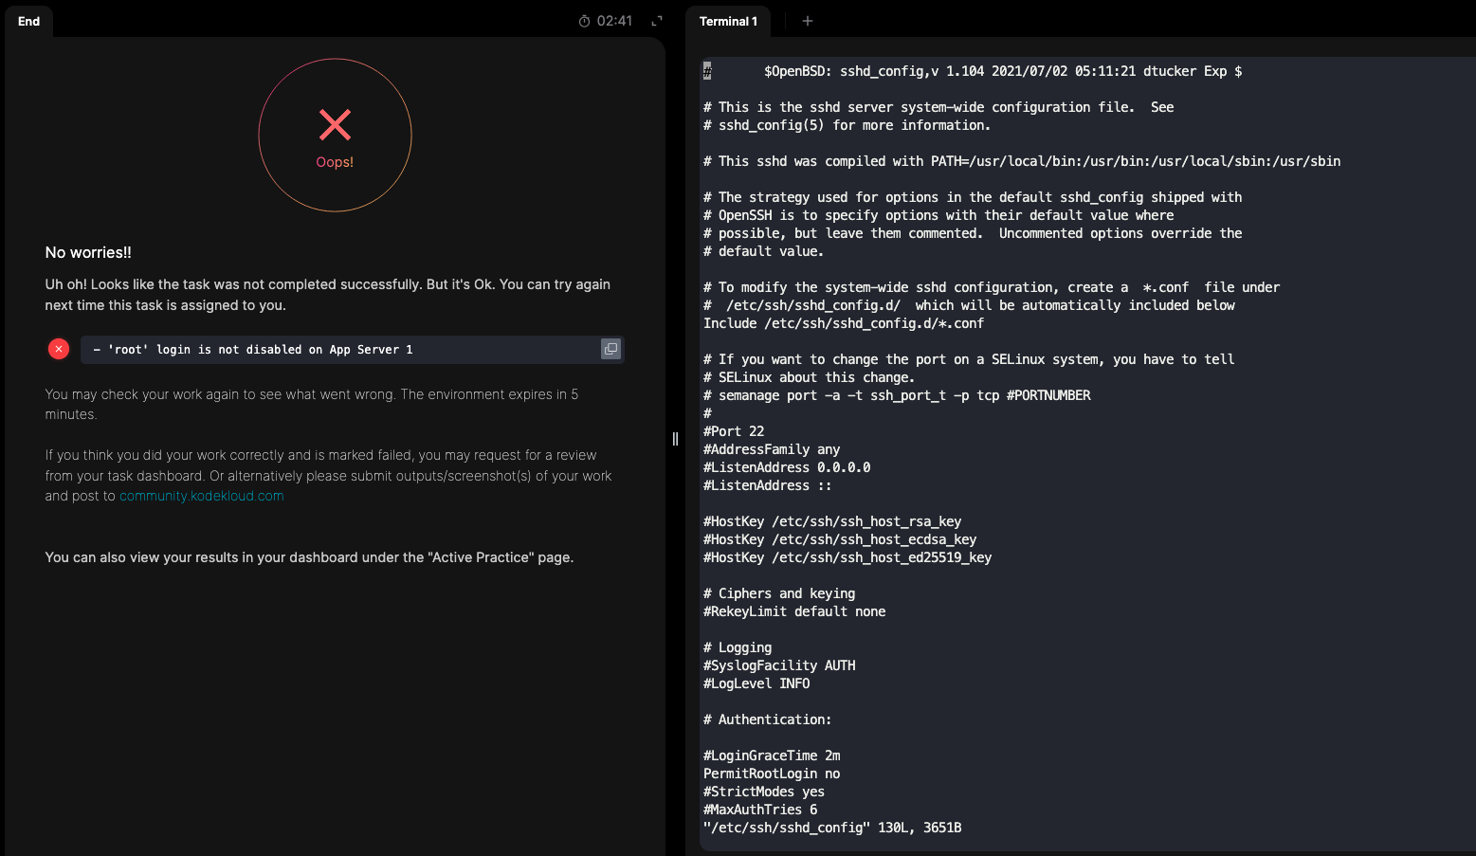Open a new terminal with plus
Viewport: 1476px width, 856px height.
(x=808, y=21)
